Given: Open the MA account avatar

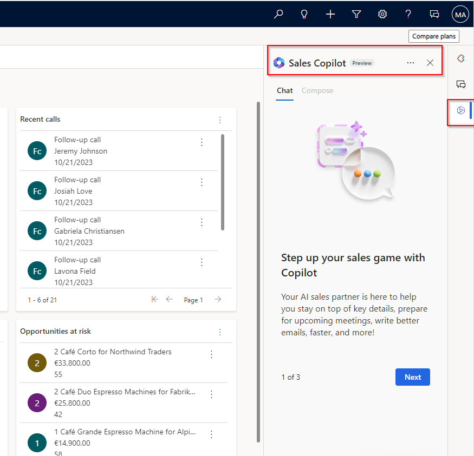Looking at the screenshot, I should tap(460, 15).
